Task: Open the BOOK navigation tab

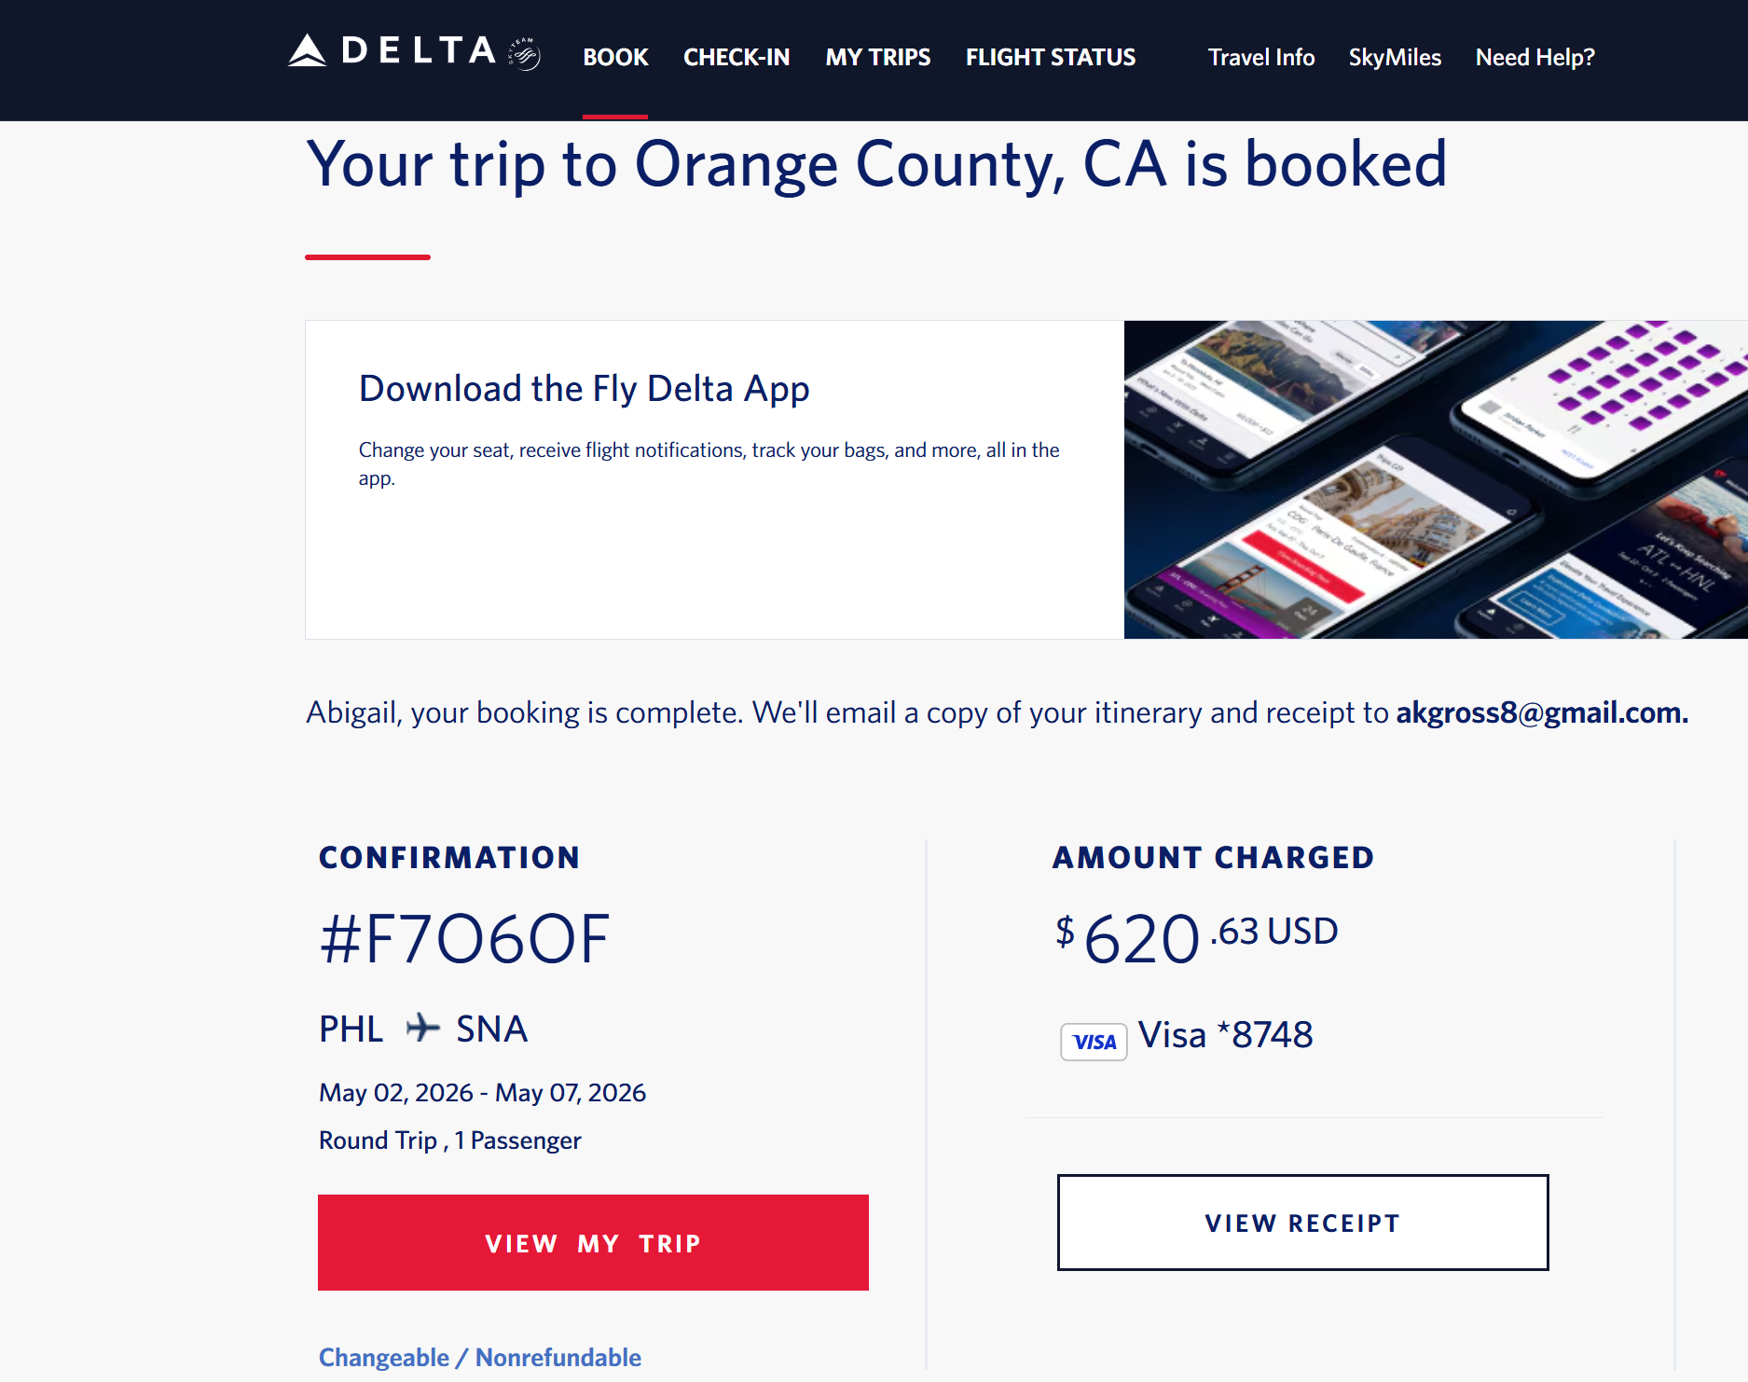Action: click(x=615, y=58)
